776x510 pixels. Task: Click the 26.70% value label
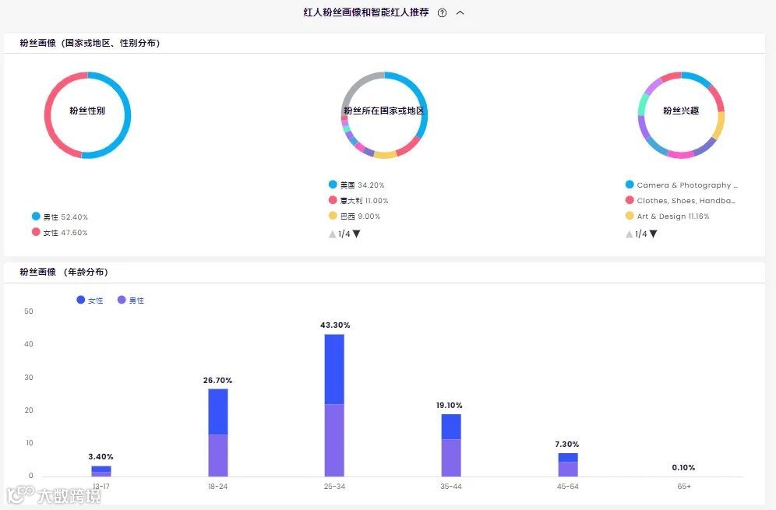[217, 380]
